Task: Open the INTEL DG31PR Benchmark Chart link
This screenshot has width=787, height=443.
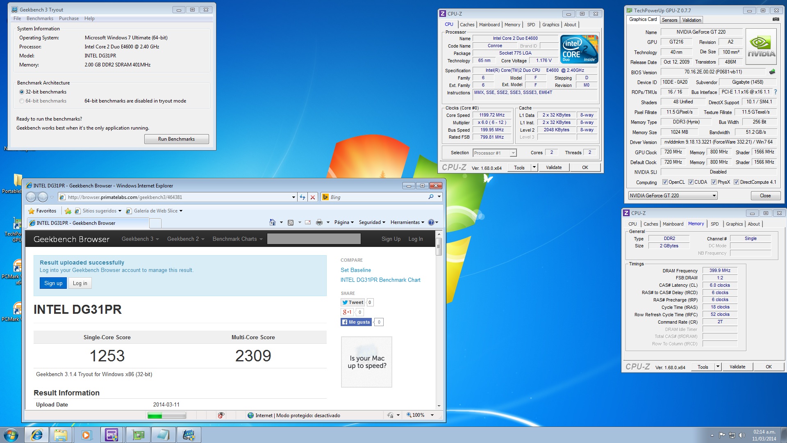Action: click(x=380, y=280)
